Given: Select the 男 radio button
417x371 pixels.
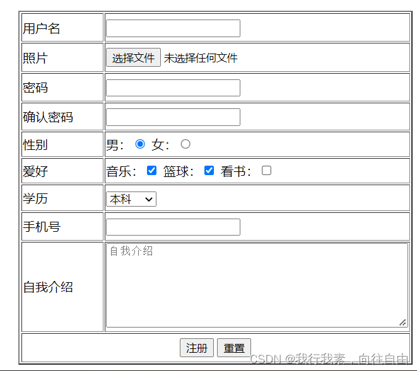Looking at the screenshot, I should (x=140, y=144).
